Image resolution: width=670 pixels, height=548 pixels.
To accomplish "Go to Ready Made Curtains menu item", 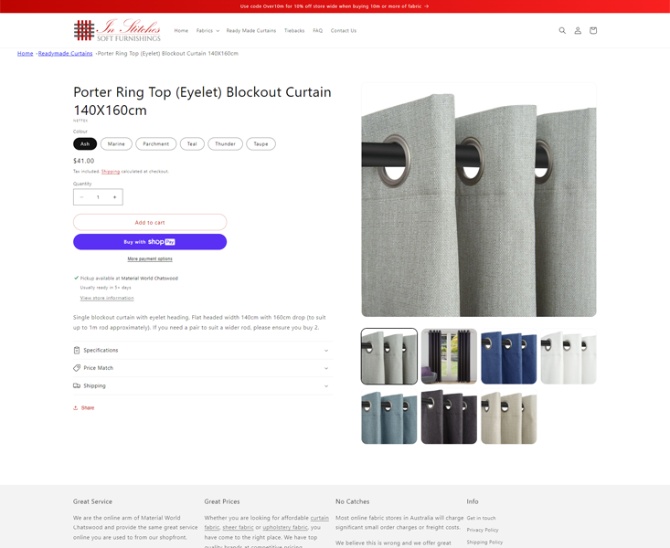I will coord(251,31).
